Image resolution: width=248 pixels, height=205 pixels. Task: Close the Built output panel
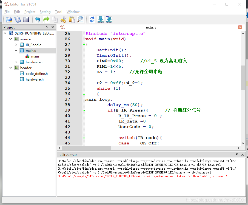243,155
